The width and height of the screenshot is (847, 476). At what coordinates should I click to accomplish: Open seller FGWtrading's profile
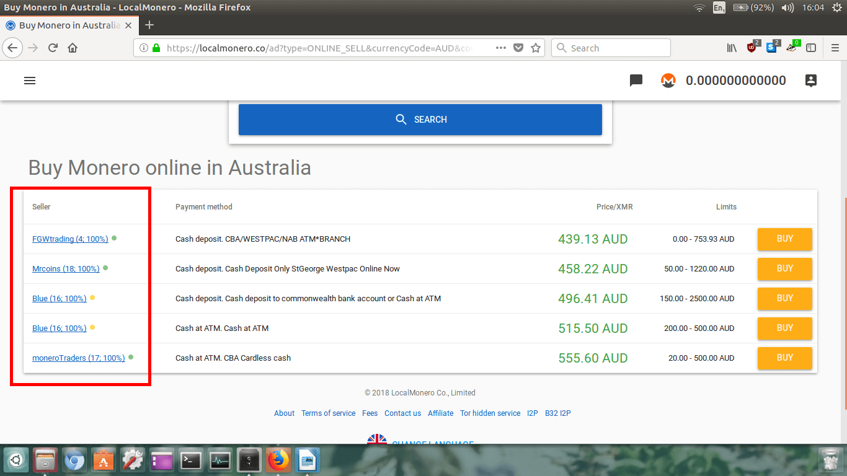[70, 239]
